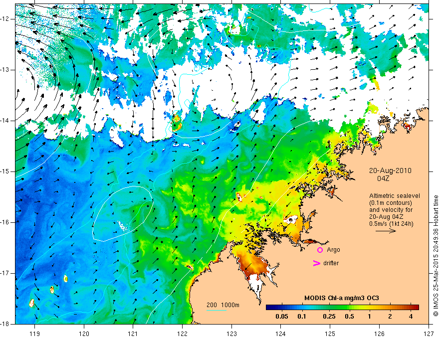Click the colorbar tick label '0.25'
Viewport: 439px width, 339px height.
point(329,317)
